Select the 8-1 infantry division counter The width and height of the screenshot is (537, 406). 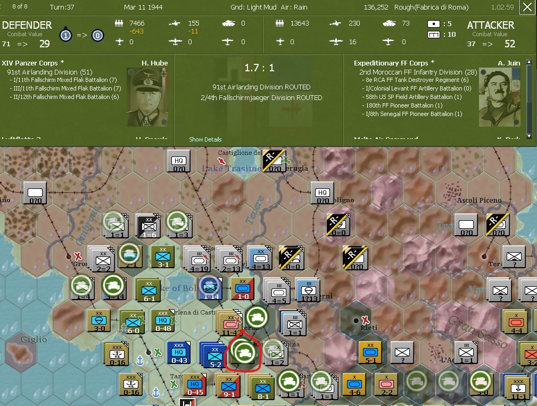263,388
